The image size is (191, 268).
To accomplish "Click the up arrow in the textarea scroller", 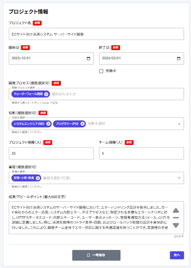I will coord(176,210).
